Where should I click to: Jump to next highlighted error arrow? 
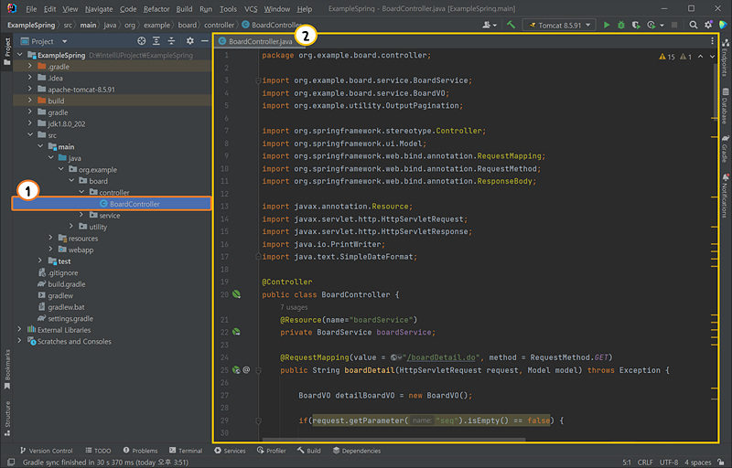click(x=712, y=57)
